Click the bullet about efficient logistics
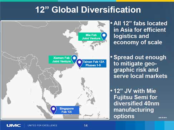This screenshot has width=174, height=130. coord(139,33)
